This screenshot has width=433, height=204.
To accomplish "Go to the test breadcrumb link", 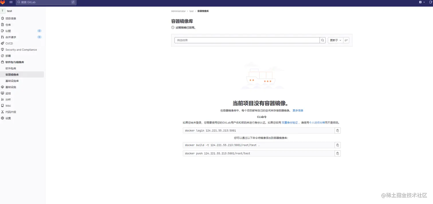I will (192, 11).
